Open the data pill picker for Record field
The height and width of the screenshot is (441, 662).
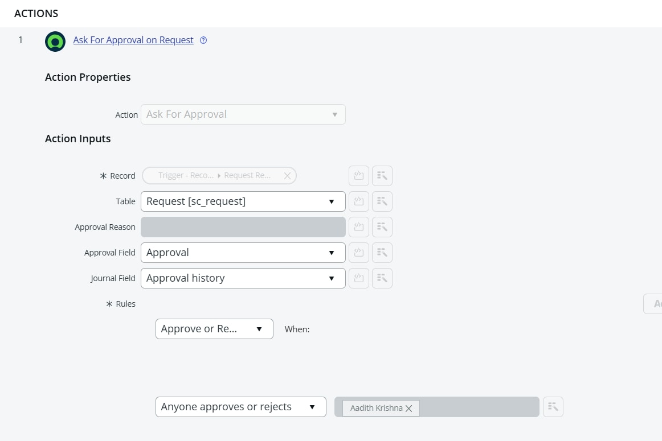(382, 176)
